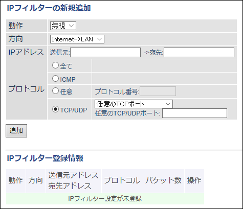Expand the 方向 Internet->LAN dropdown
The width and height of the screenshot is (243, 209).
[x=77, y=39]
